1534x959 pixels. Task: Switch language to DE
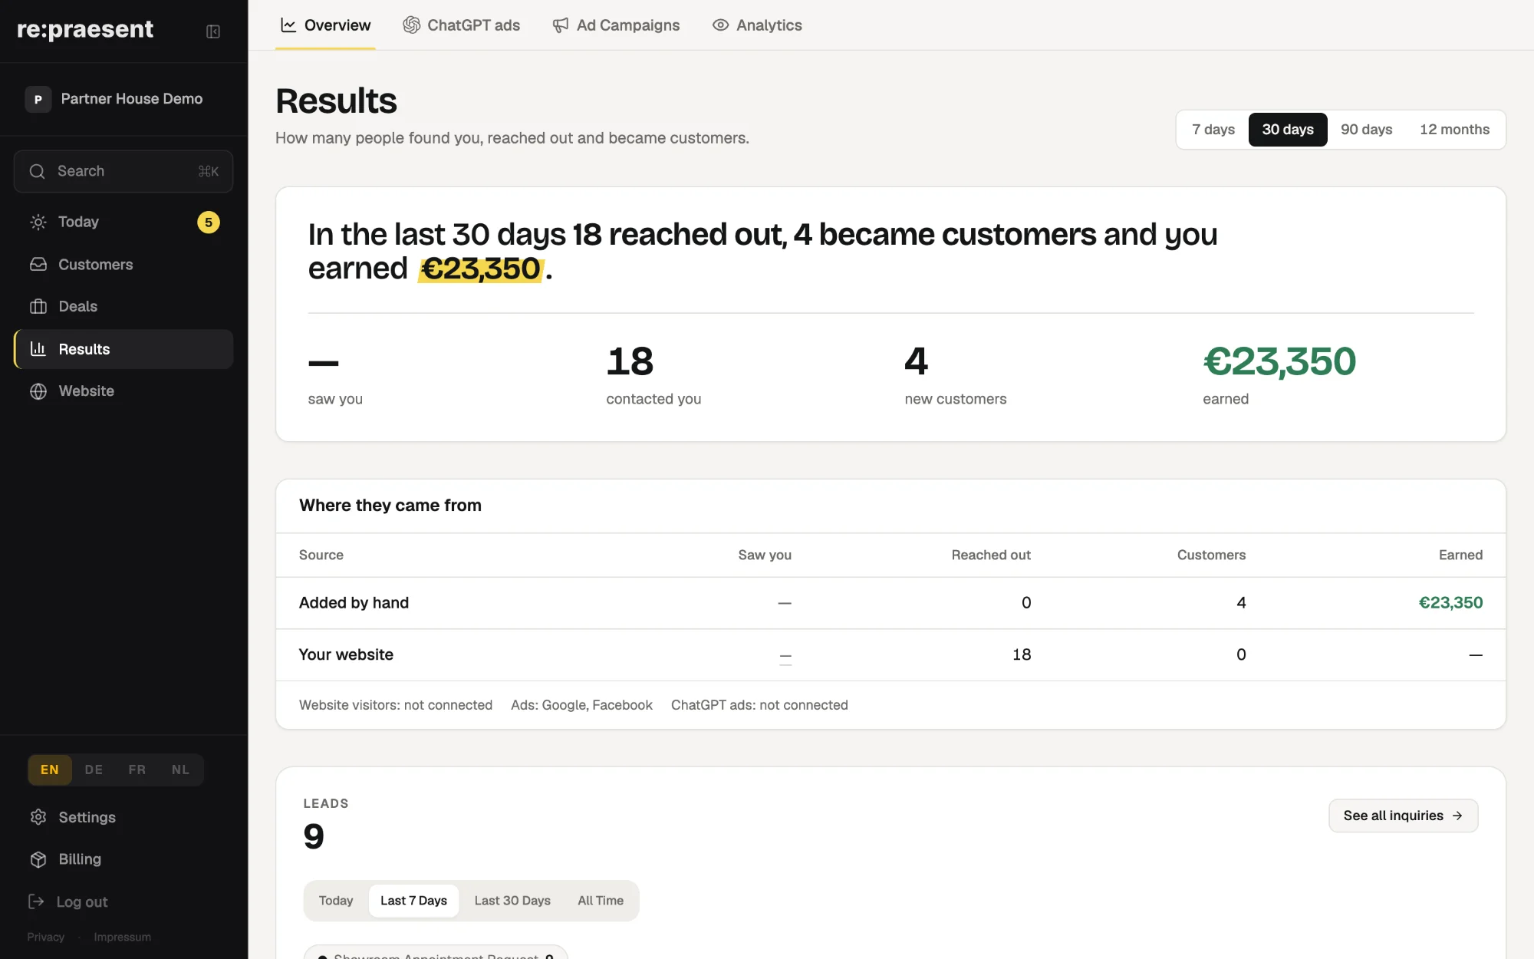pyautogui.click(x=94, y=770)
